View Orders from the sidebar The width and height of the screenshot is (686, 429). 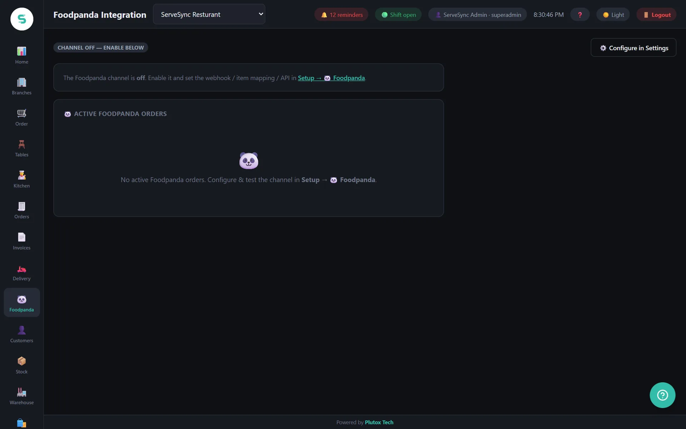tap(21, 210)
